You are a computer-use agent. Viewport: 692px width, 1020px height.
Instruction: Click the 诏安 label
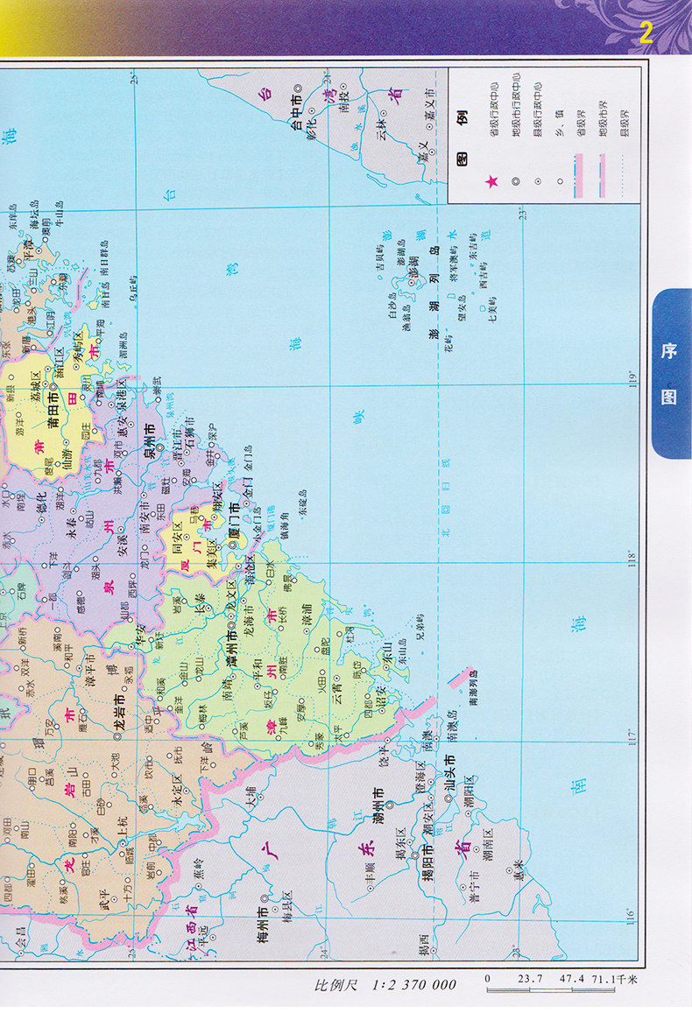point(381,695)
